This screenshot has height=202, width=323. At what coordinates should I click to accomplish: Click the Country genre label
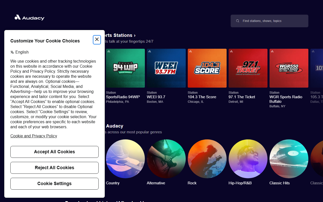point(113,183)
